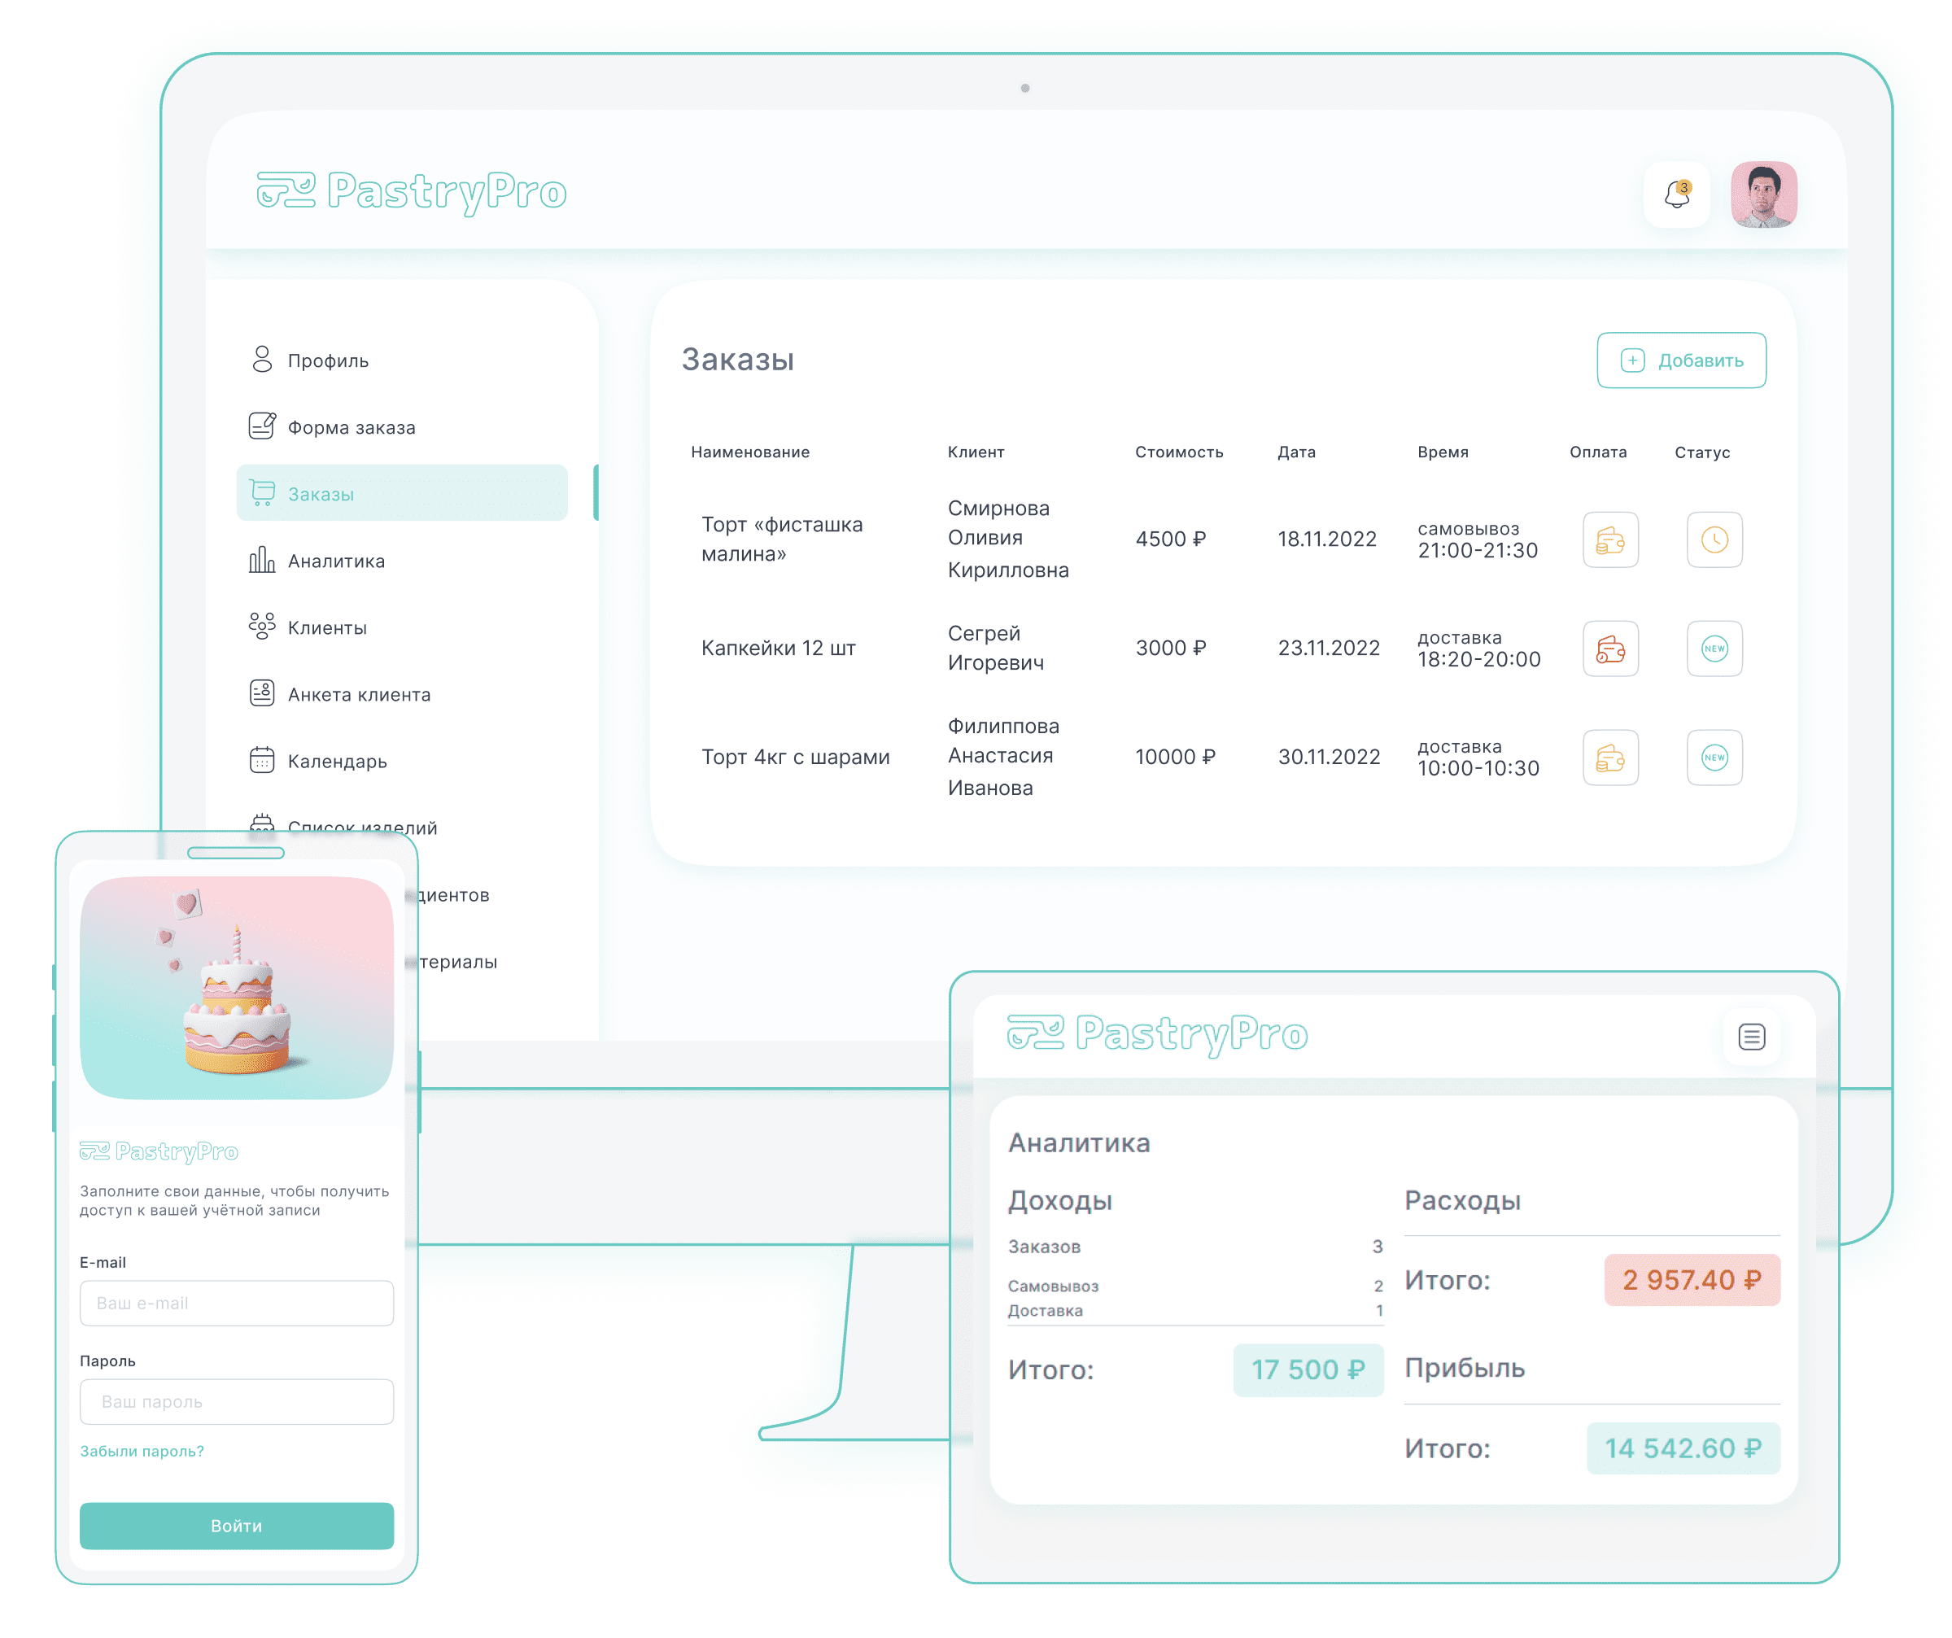Select Заказы in the sidebar

[x=402, y=492]
